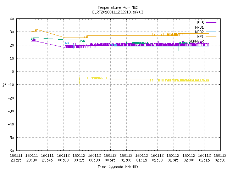Click the SCANNER legend label
Screen dimensions: 227x170
click(196, 41)
